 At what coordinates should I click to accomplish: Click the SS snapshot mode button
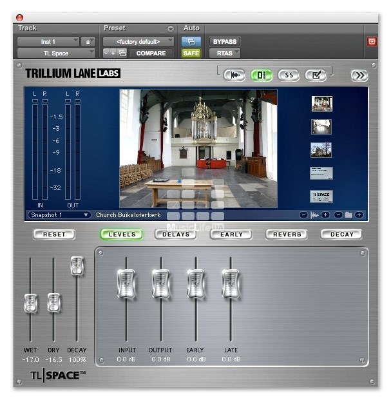point(289,75)
